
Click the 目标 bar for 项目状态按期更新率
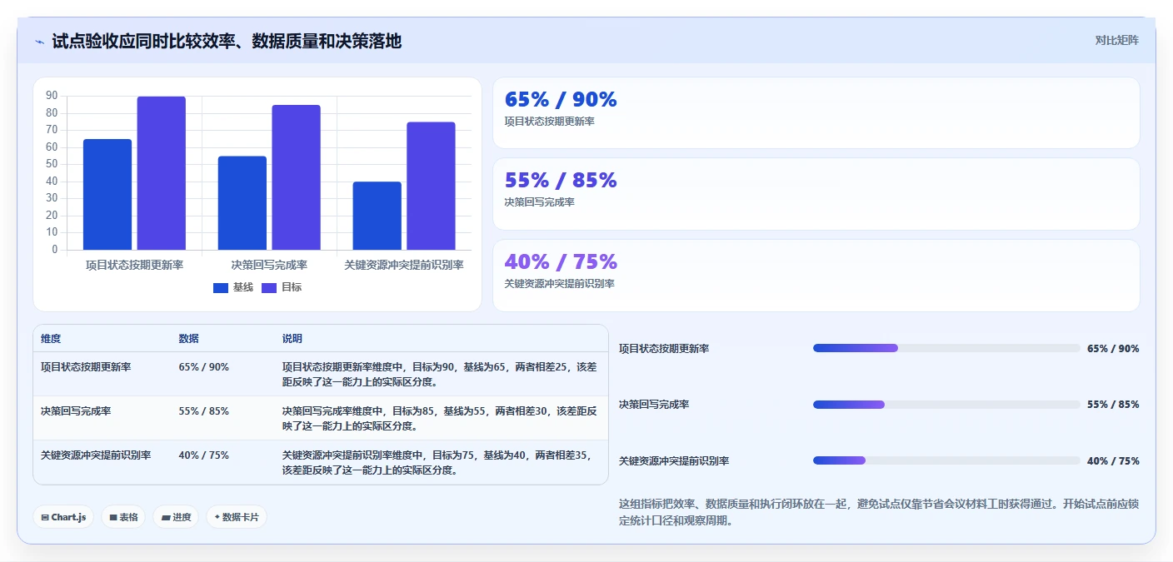click(162, 173)
